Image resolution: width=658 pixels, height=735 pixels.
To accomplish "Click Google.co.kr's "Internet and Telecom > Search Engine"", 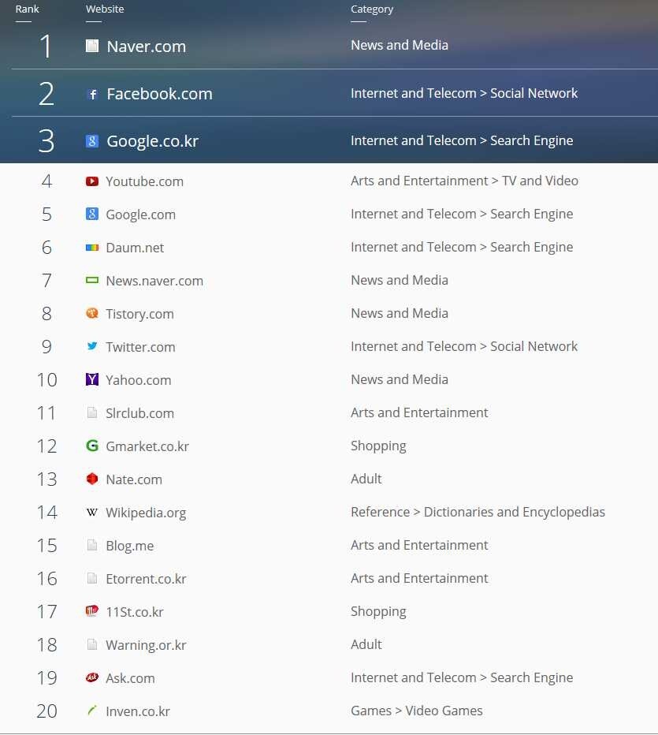I will pos(462,140).
